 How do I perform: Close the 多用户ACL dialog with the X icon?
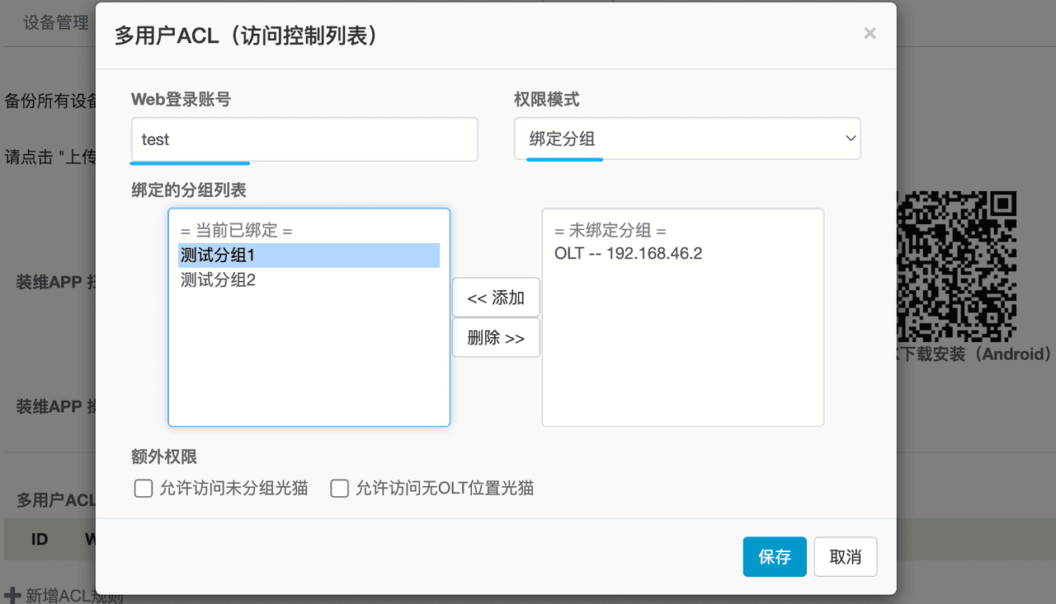[x=870, y=34]
